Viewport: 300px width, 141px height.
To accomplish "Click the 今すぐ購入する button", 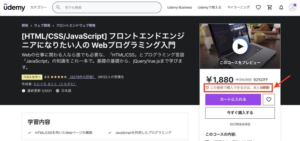I will (x=240, y=113).
